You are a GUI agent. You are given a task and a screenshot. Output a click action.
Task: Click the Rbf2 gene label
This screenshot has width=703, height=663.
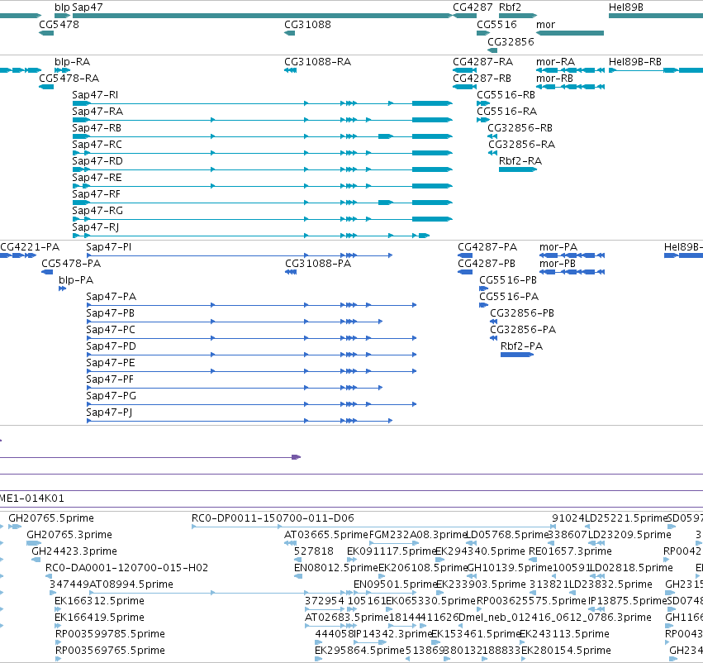click(511, 7)
